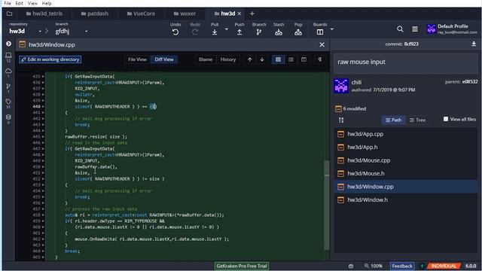Select Hunk view toggle
The width and height of the screenshot is (482, 271).
point(278,59)
